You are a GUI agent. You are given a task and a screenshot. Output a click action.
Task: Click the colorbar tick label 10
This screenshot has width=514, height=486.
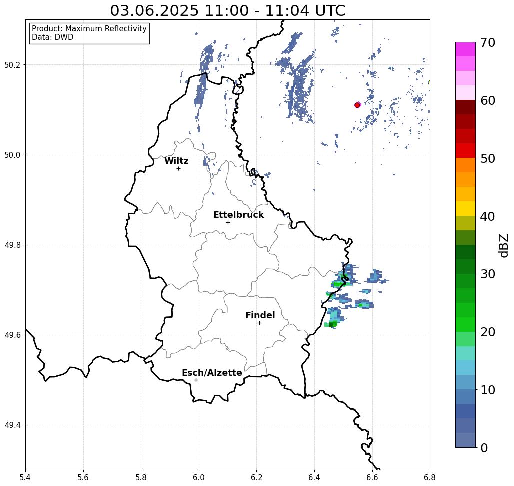coord(487,390)
